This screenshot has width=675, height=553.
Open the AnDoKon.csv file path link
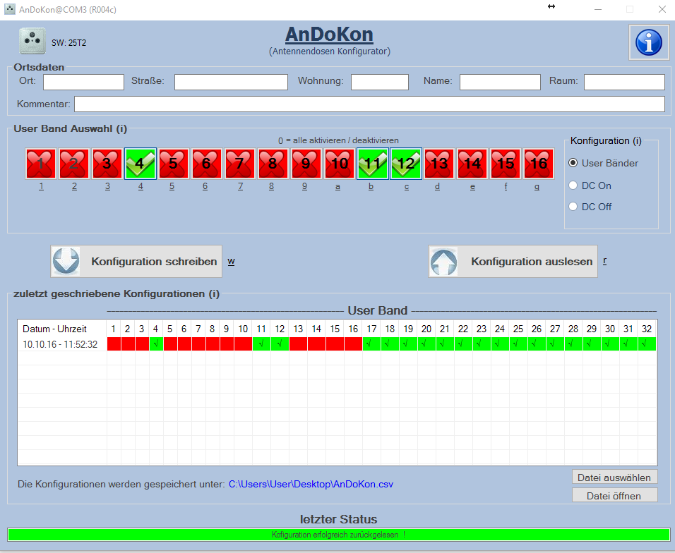coord(311,485)
